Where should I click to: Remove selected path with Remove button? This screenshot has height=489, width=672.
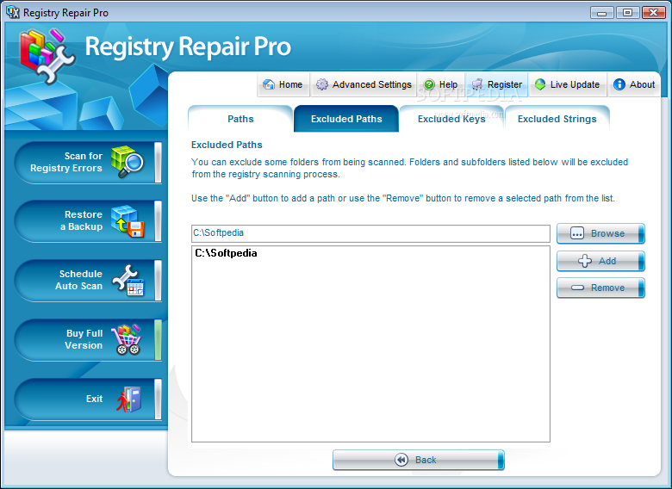pos(600,288)
